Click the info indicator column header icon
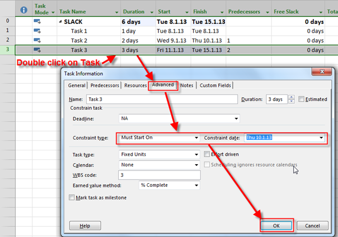This screenshot has height=237, width=338. [23, 9]
